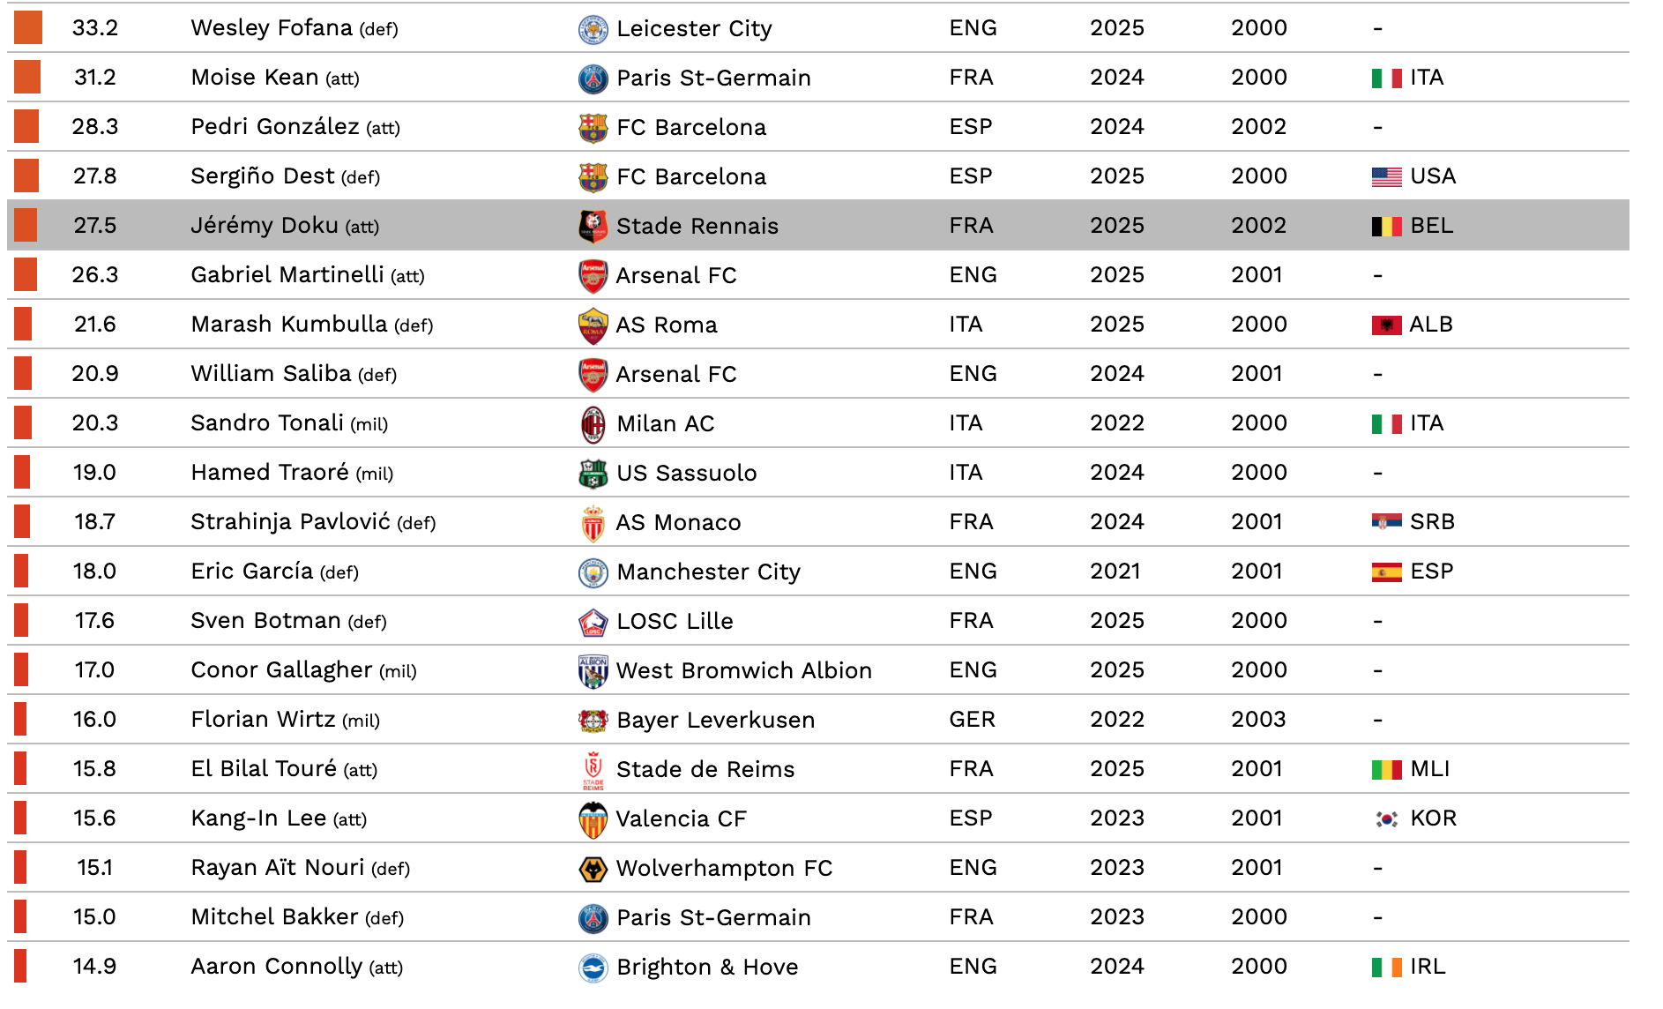Click the USA flag for Sergiño Dest
Viewport: 1663px width, 1009px height.
[x=1386, y=176]
